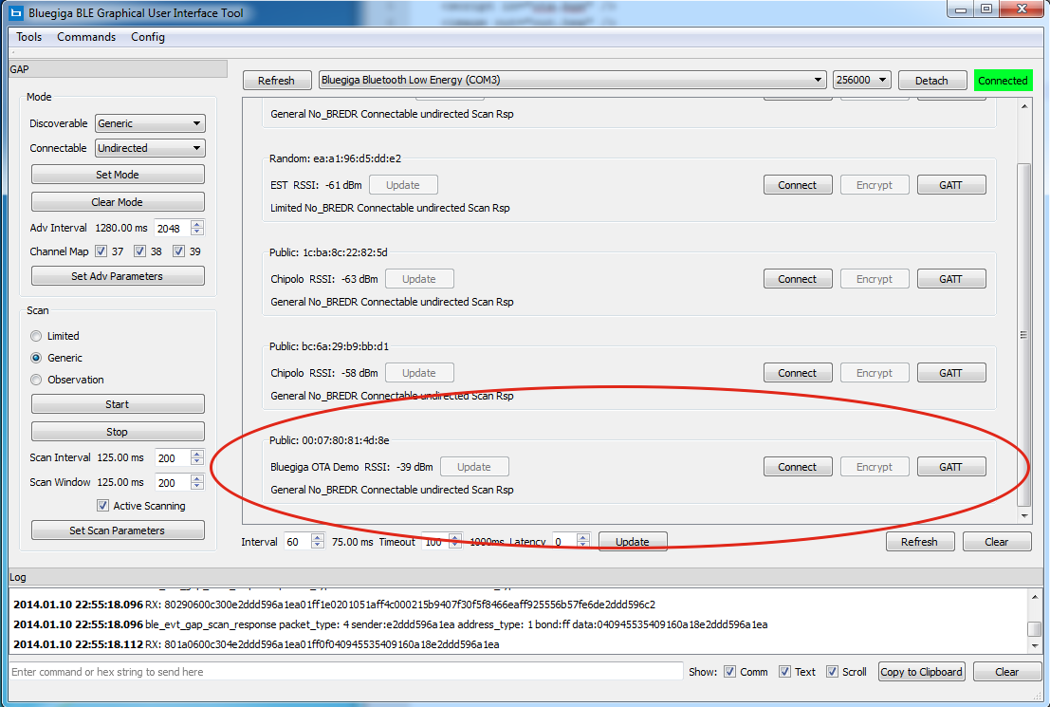Image resolution: width=1050 pixels, height=707 pixels.
Task: Click the Latency stepper arrows
Action: pos(583,542)
